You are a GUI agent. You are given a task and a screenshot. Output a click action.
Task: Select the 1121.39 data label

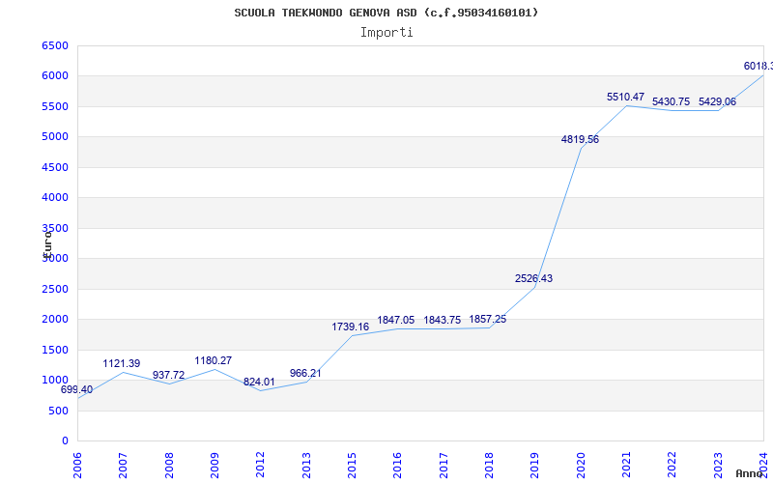(x=122, y=364)
